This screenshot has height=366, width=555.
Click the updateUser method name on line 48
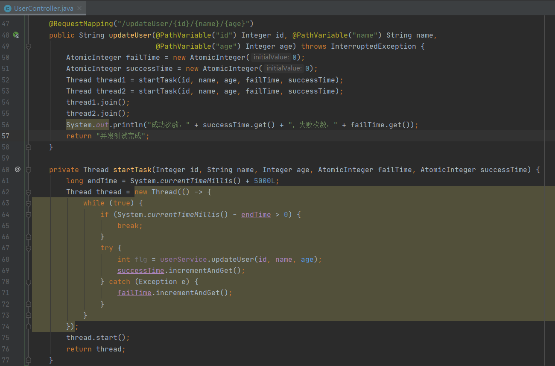click(130, 35)
